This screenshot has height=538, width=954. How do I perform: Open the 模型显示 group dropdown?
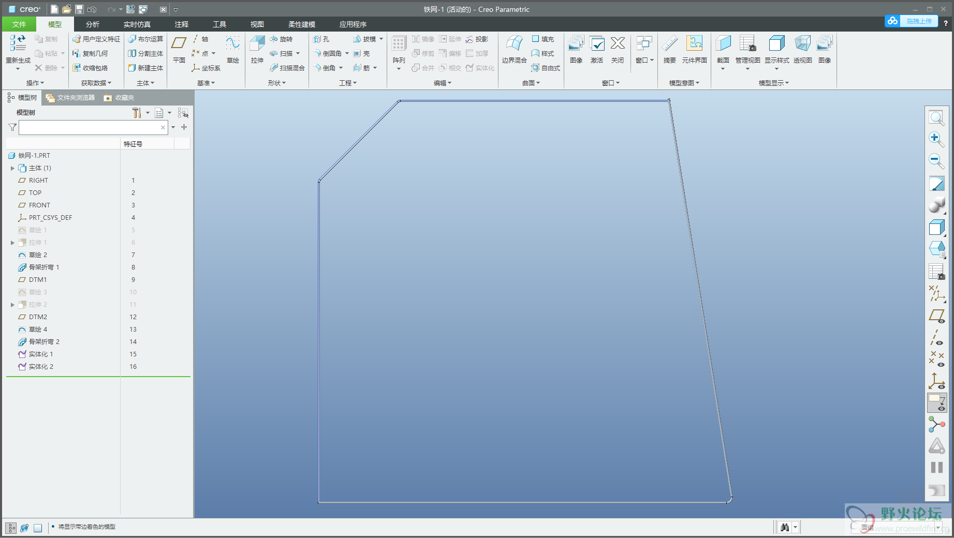pyautogui.click(x=774, y=83)
